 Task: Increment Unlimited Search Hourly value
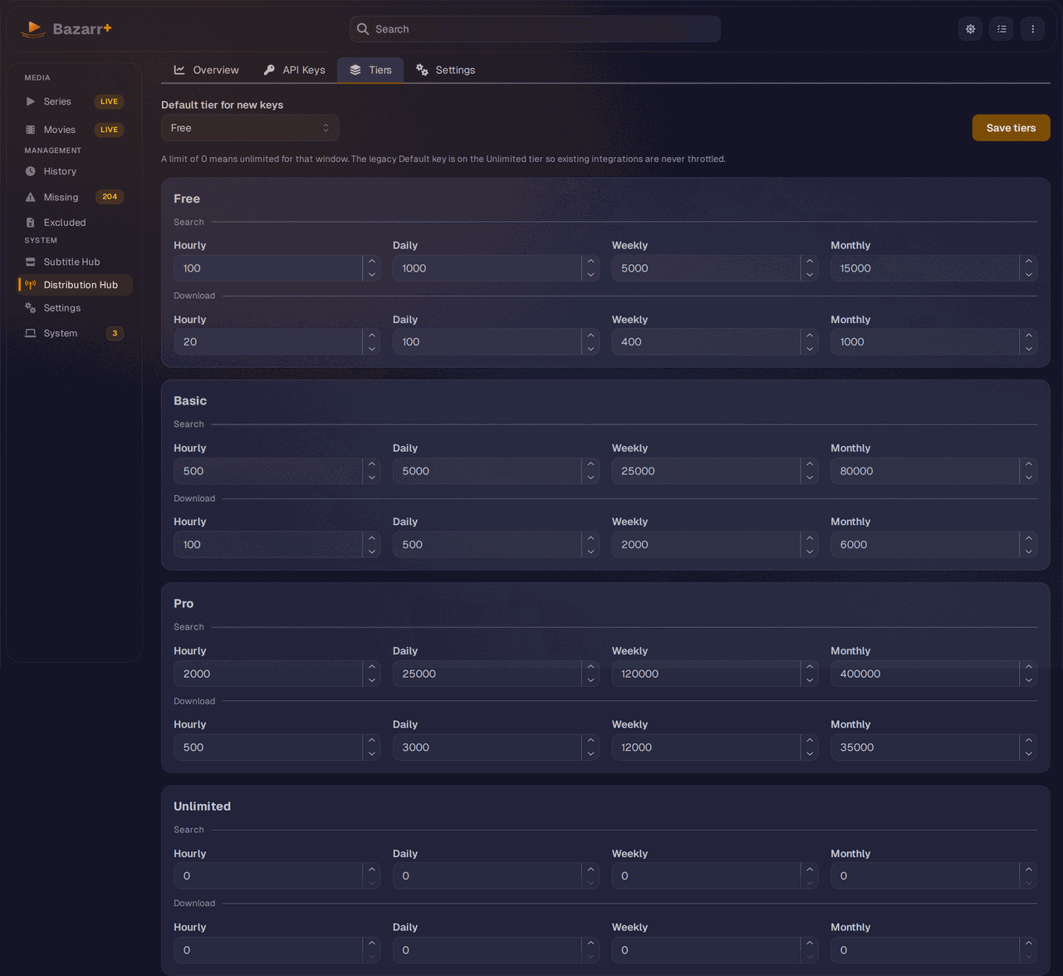(372, 870)
